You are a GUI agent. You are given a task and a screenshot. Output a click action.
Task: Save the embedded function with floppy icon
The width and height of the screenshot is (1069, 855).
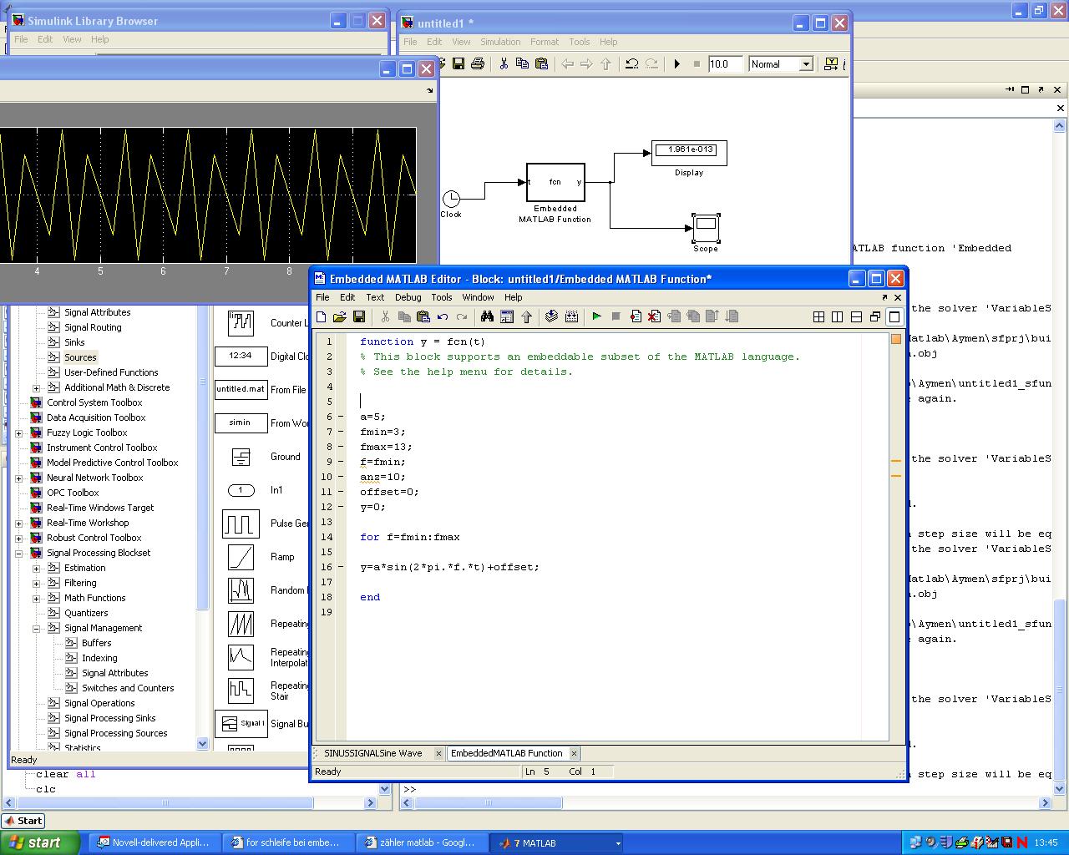pyautogui.click(x=359, y=316)
